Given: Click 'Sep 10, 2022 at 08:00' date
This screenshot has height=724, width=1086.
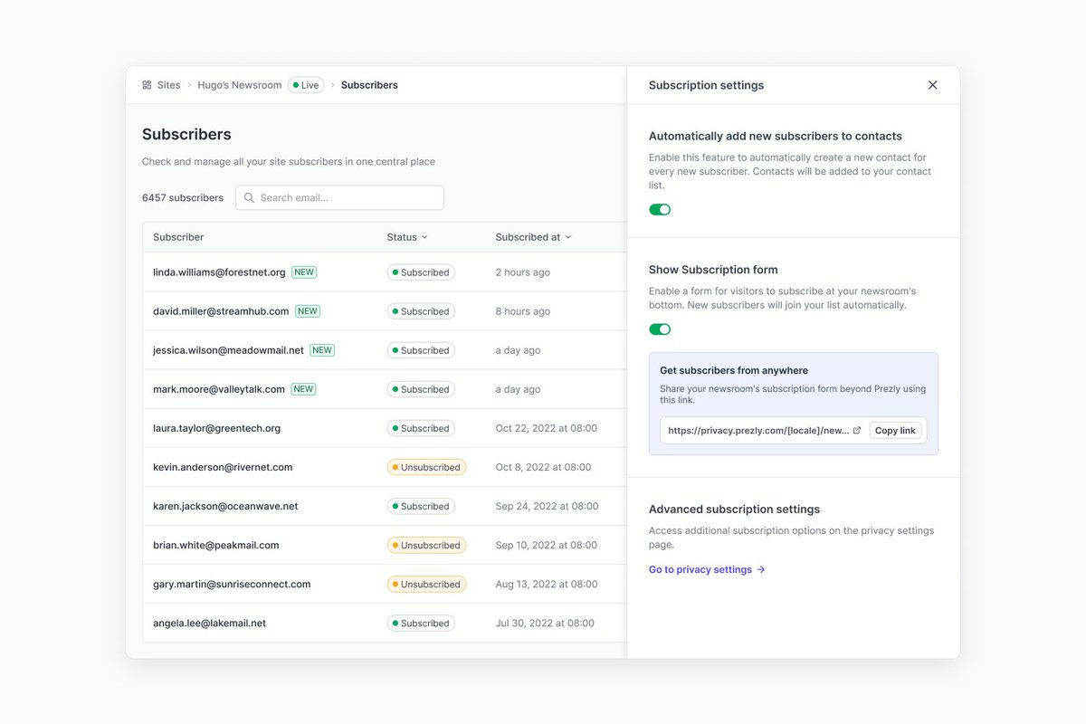Looking at the screenshot, I should click(x=546, y=545).
